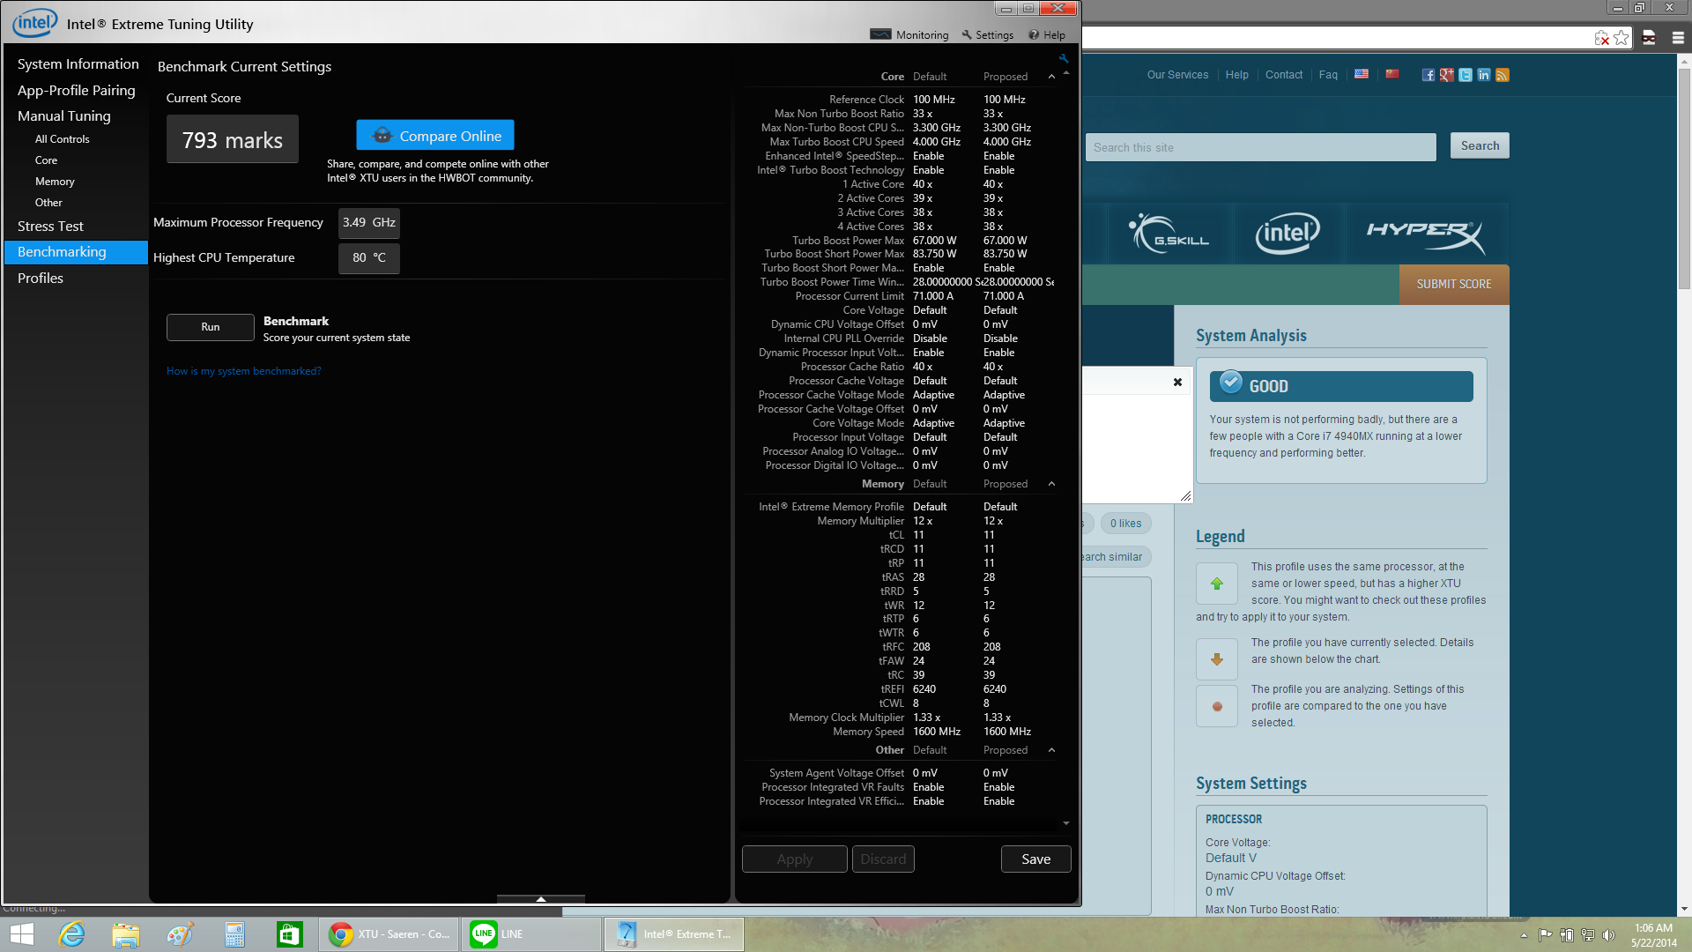Switch the site language with the US flag
Screen dimensions: 1692x952
pyautogui.click(x=1362, y=74)
